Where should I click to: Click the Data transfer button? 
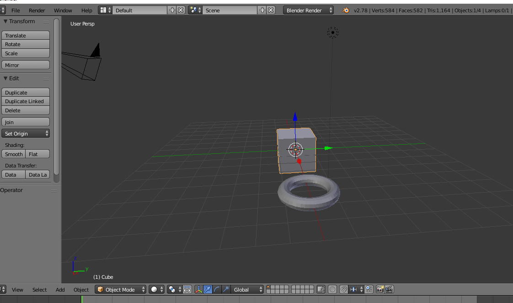click(13, 175)
